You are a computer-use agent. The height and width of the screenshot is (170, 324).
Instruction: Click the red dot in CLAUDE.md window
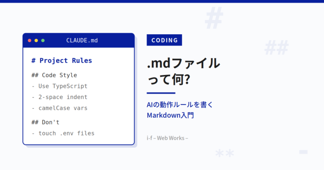pos(30,40)
